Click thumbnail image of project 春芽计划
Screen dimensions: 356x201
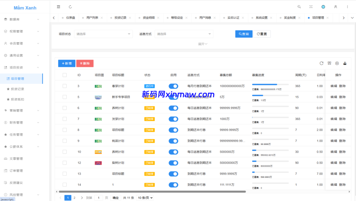pos(98,86)
